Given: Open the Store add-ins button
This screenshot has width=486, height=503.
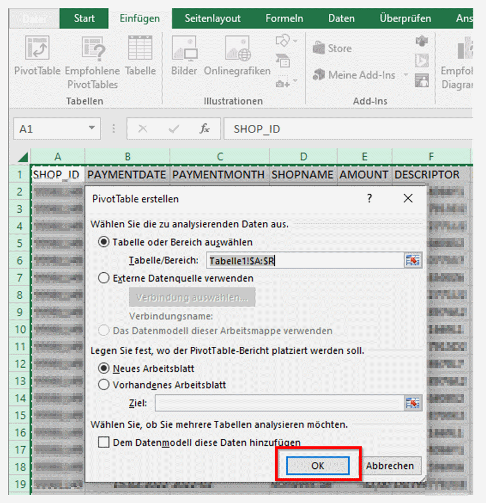Looking at the screenshot, I should tap(332, 49).
